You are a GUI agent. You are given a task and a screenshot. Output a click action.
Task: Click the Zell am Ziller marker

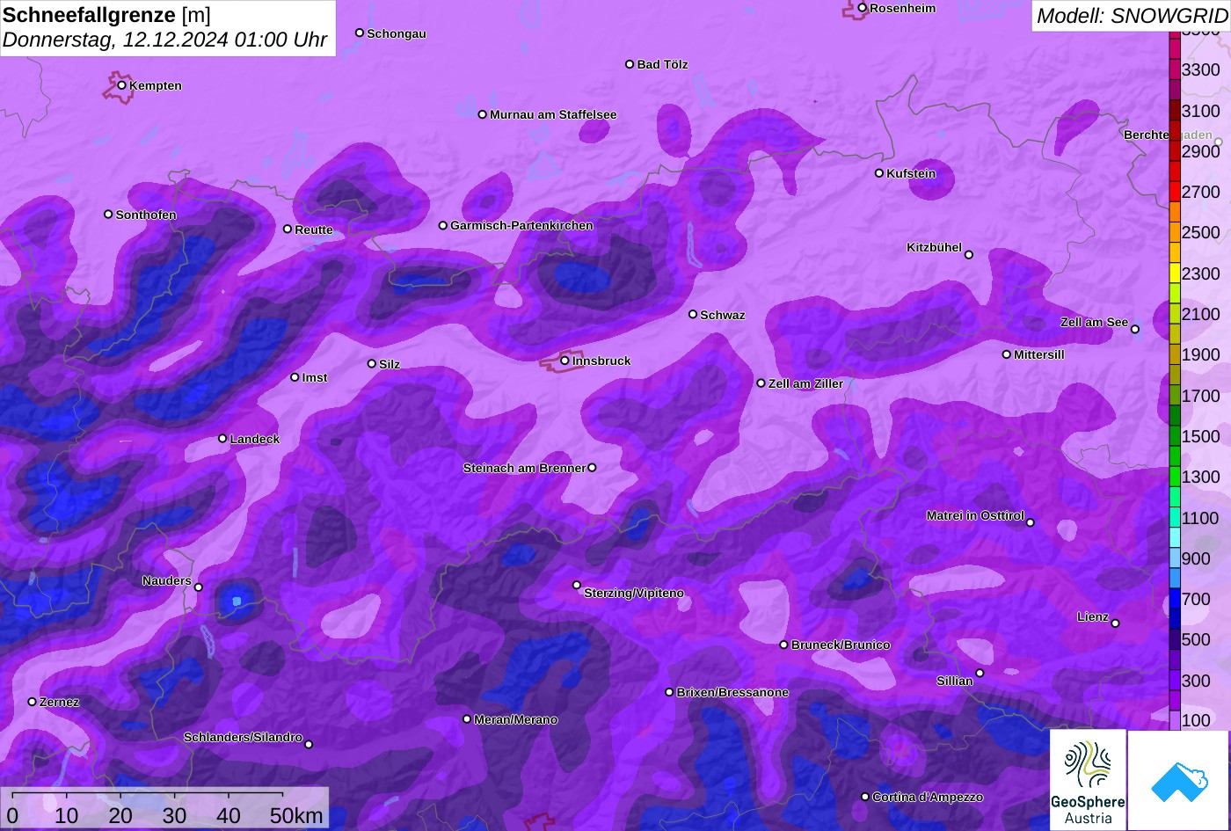761,383
